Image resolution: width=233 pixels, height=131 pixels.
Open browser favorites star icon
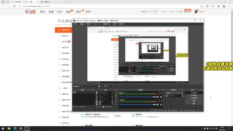(213, 6)
